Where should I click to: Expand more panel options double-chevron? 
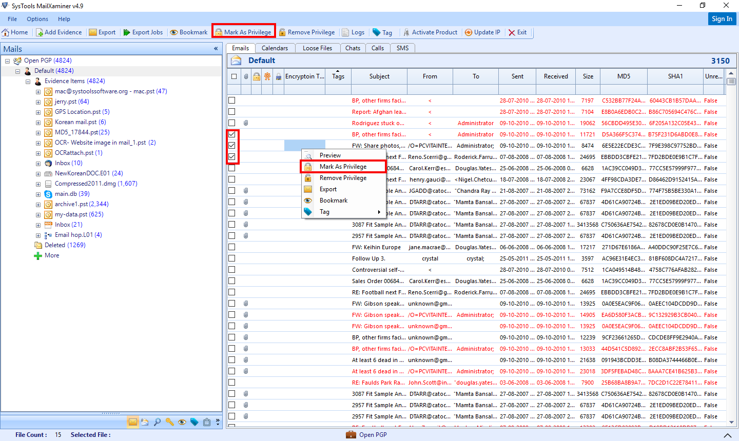coord(218,422)
